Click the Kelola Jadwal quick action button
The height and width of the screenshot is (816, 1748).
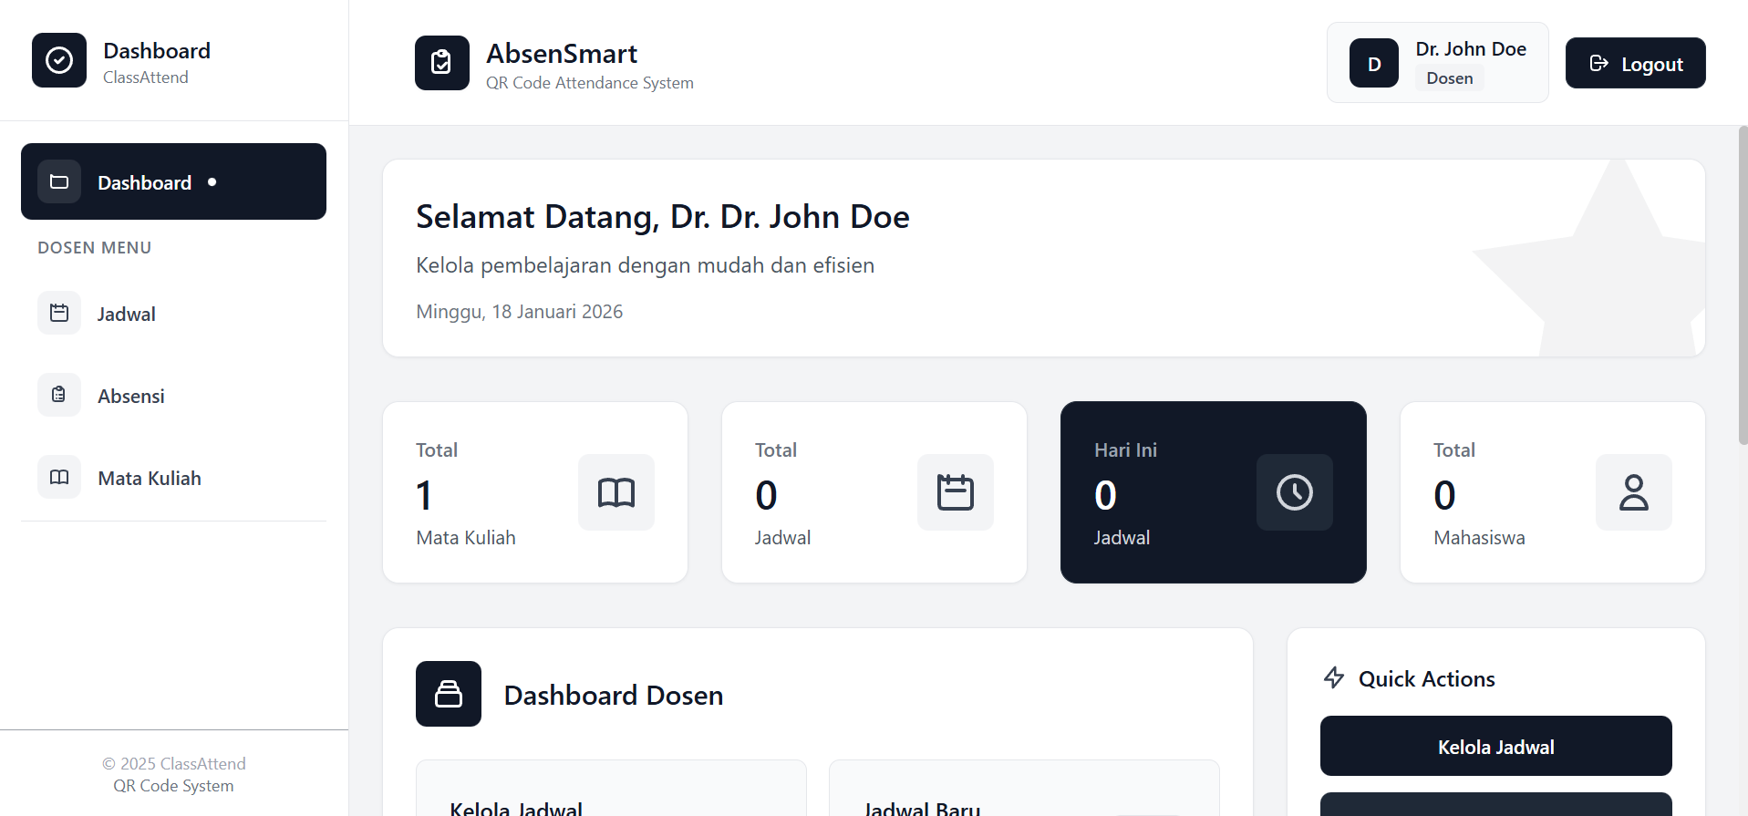click(1496, 746)
